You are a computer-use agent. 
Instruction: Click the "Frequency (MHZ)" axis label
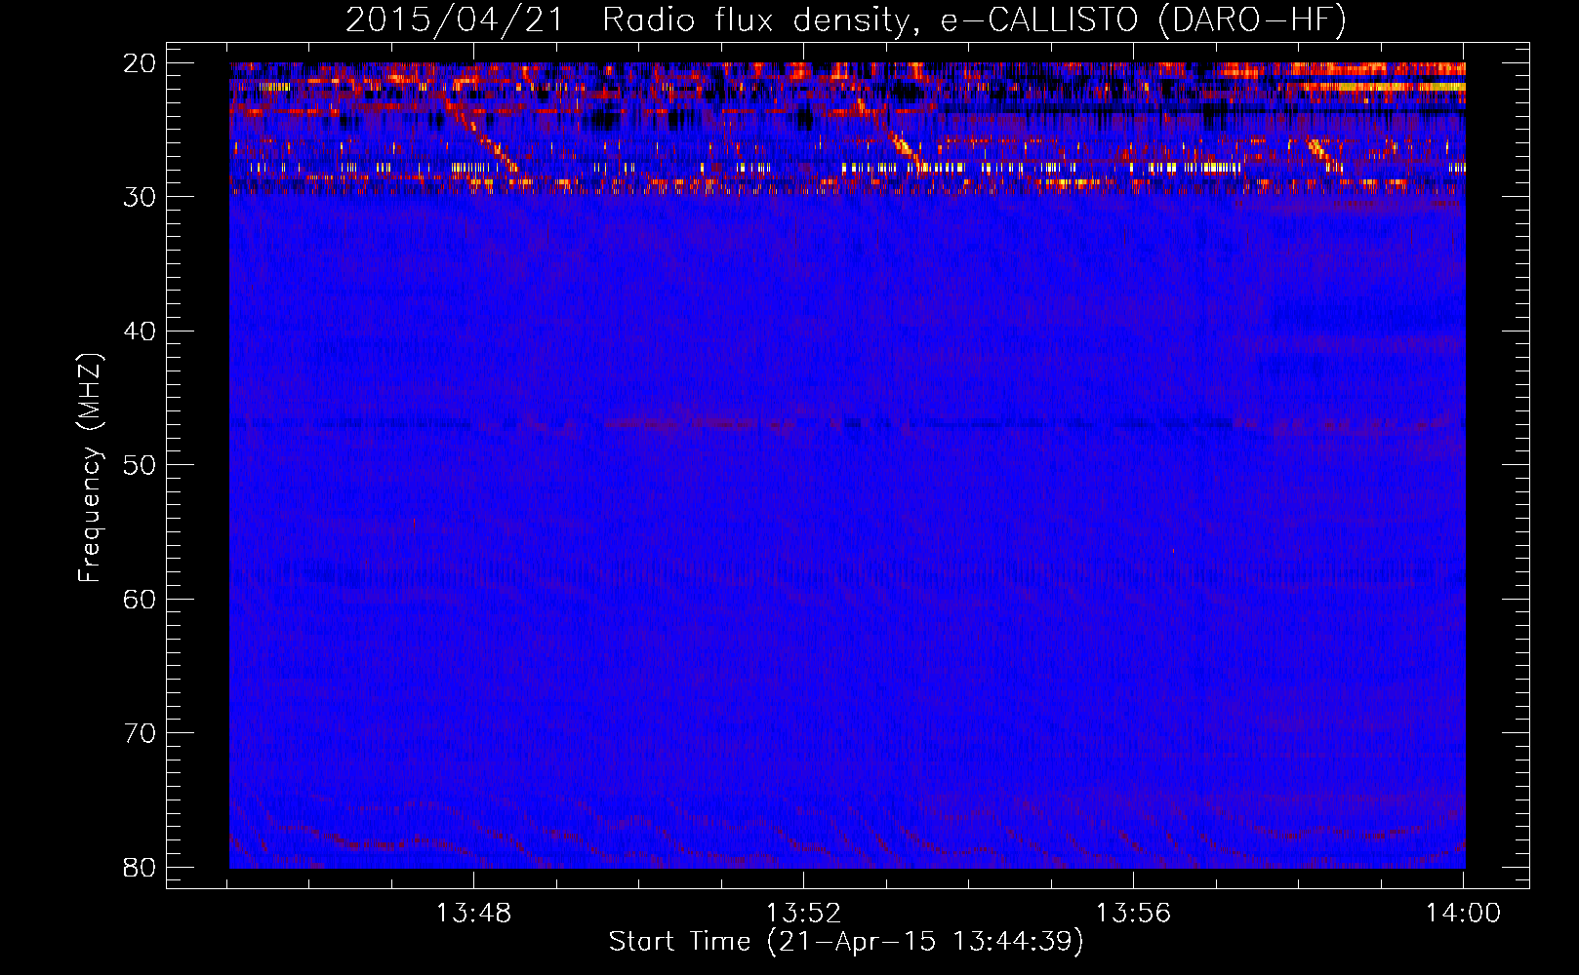(x=90, y=468)
